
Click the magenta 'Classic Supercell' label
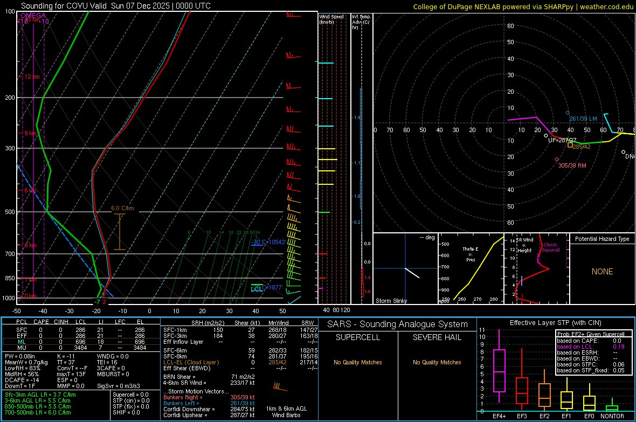550,247
